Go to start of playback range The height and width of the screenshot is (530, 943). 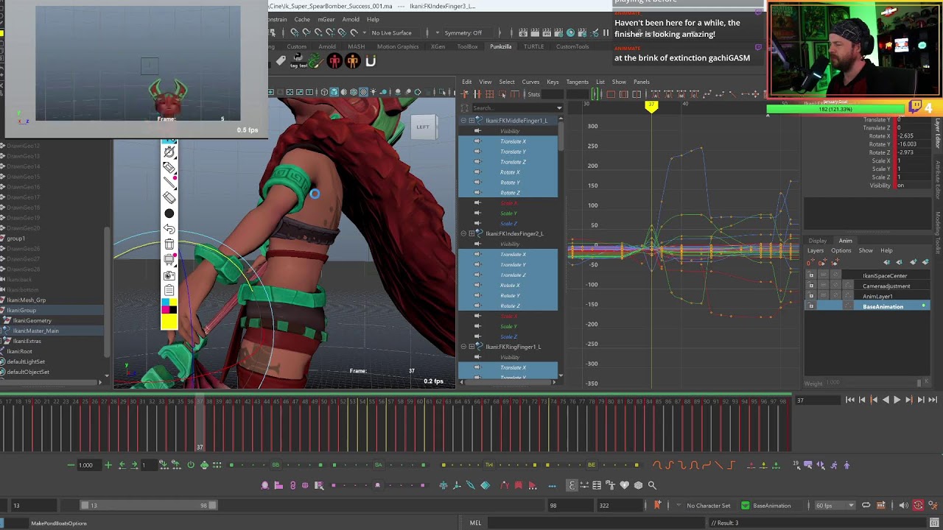[x=849, y=400]
